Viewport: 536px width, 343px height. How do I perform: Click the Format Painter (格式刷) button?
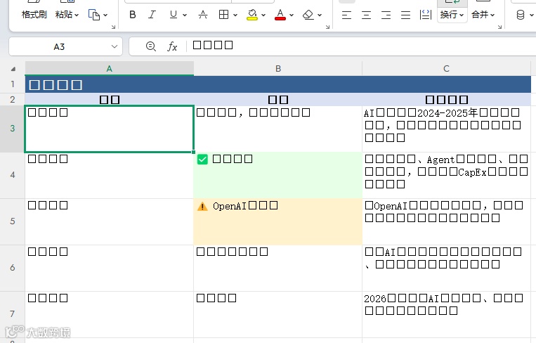tap(34, 15)
